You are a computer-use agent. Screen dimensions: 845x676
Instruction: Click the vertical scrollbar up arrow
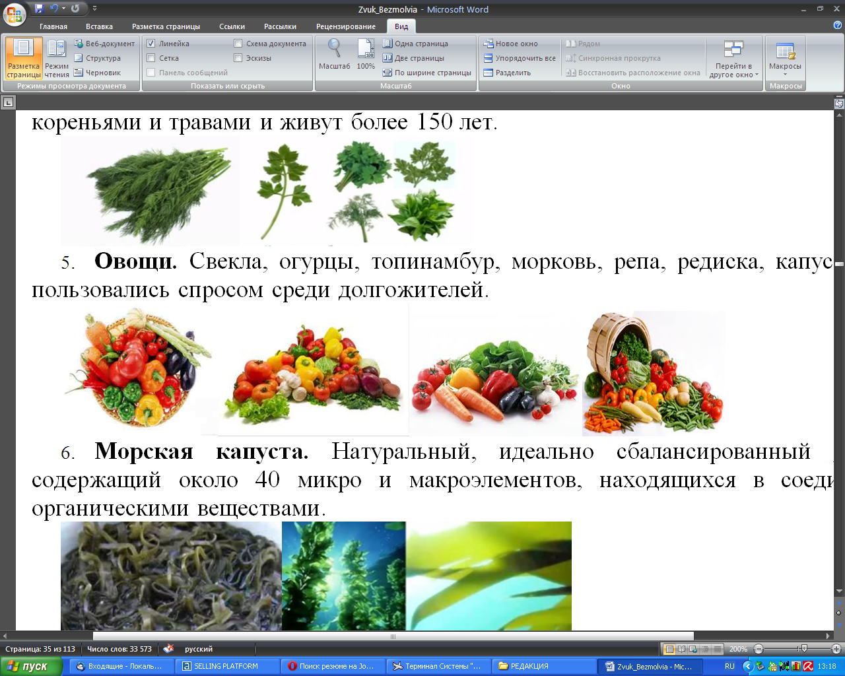click(839, 115)
